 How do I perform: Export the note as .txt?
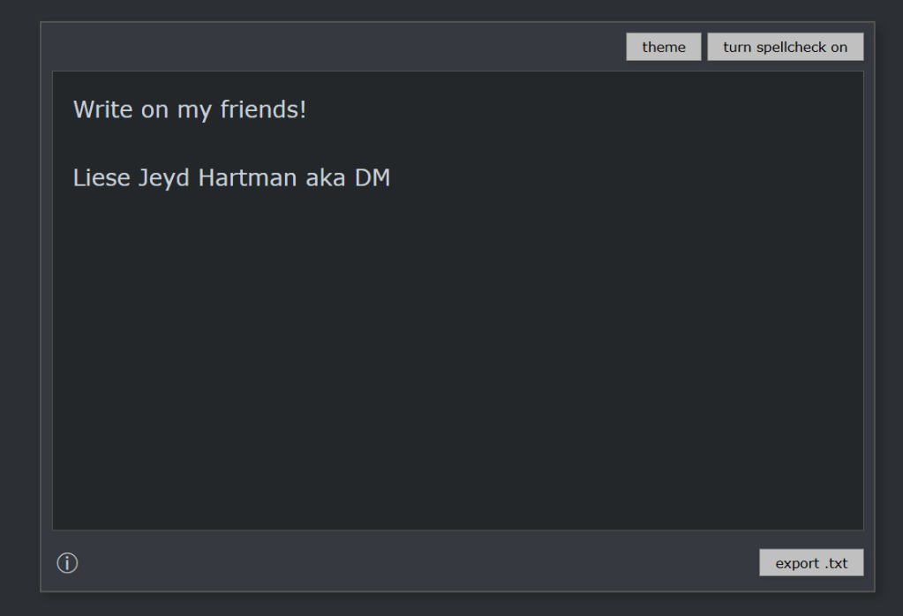point(811,563)
